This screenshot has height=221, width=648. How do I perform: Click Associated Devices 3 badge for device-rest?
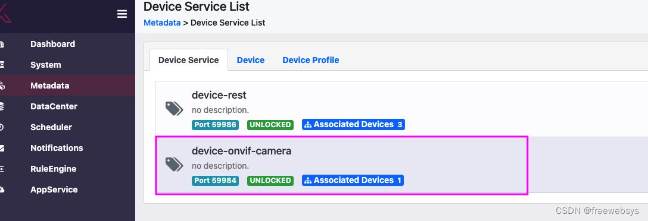(x=353, y=125)
